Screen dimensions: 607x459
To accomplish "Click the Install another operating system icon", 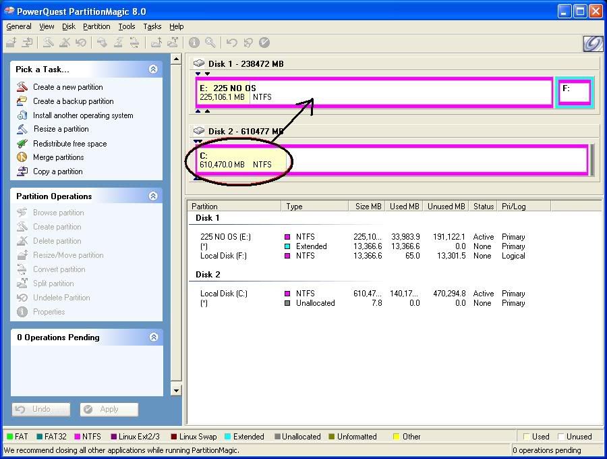I will 22,115.
